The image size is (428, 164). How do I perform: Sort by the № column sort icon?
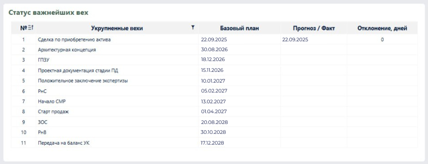click(31, 28)
